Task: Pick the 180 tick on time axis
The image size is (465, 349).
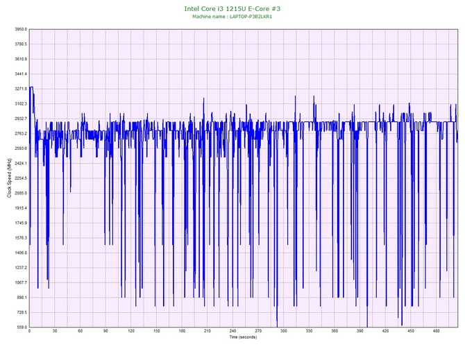Action: (x=182, y=331)
